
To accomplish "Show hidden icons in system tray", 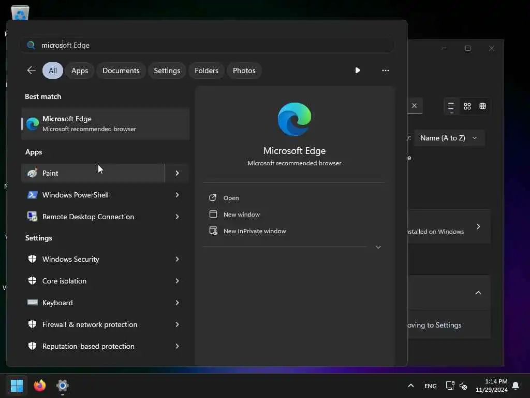I will coord(410,386).
